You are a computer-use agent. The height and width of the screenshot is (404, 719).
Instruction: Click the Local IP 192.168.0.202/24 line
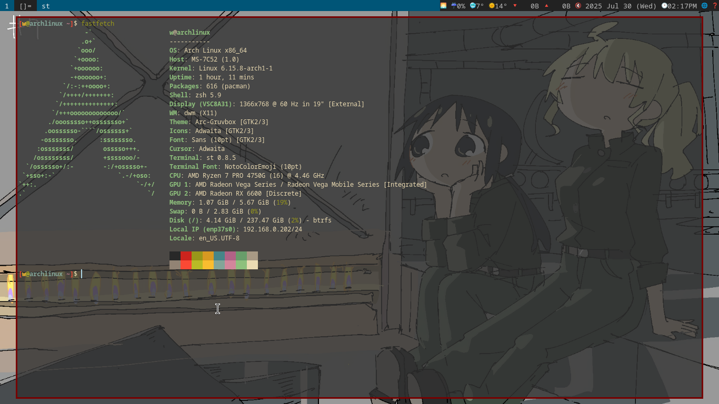236,229
